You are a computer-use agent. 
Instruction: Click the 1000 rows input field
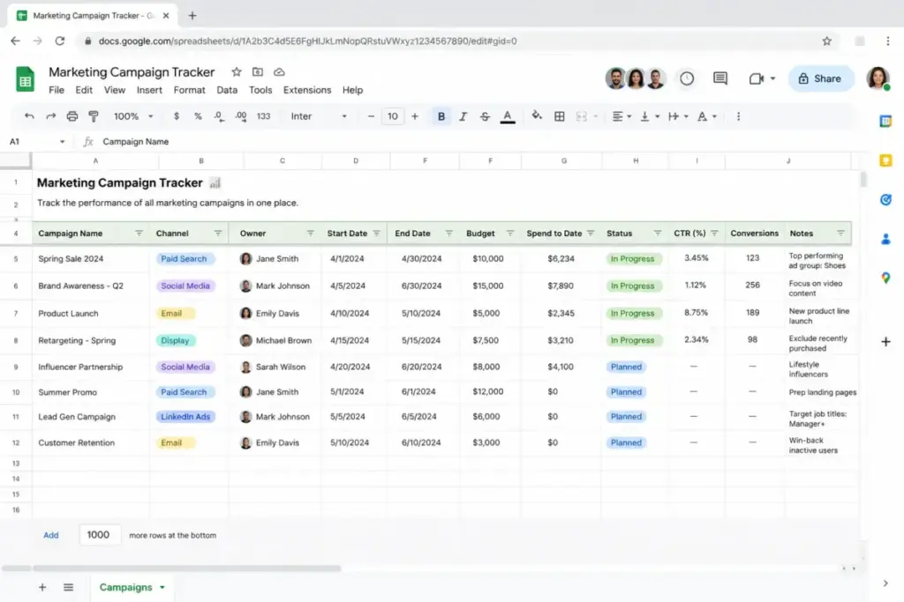click(x=99, y=535)
